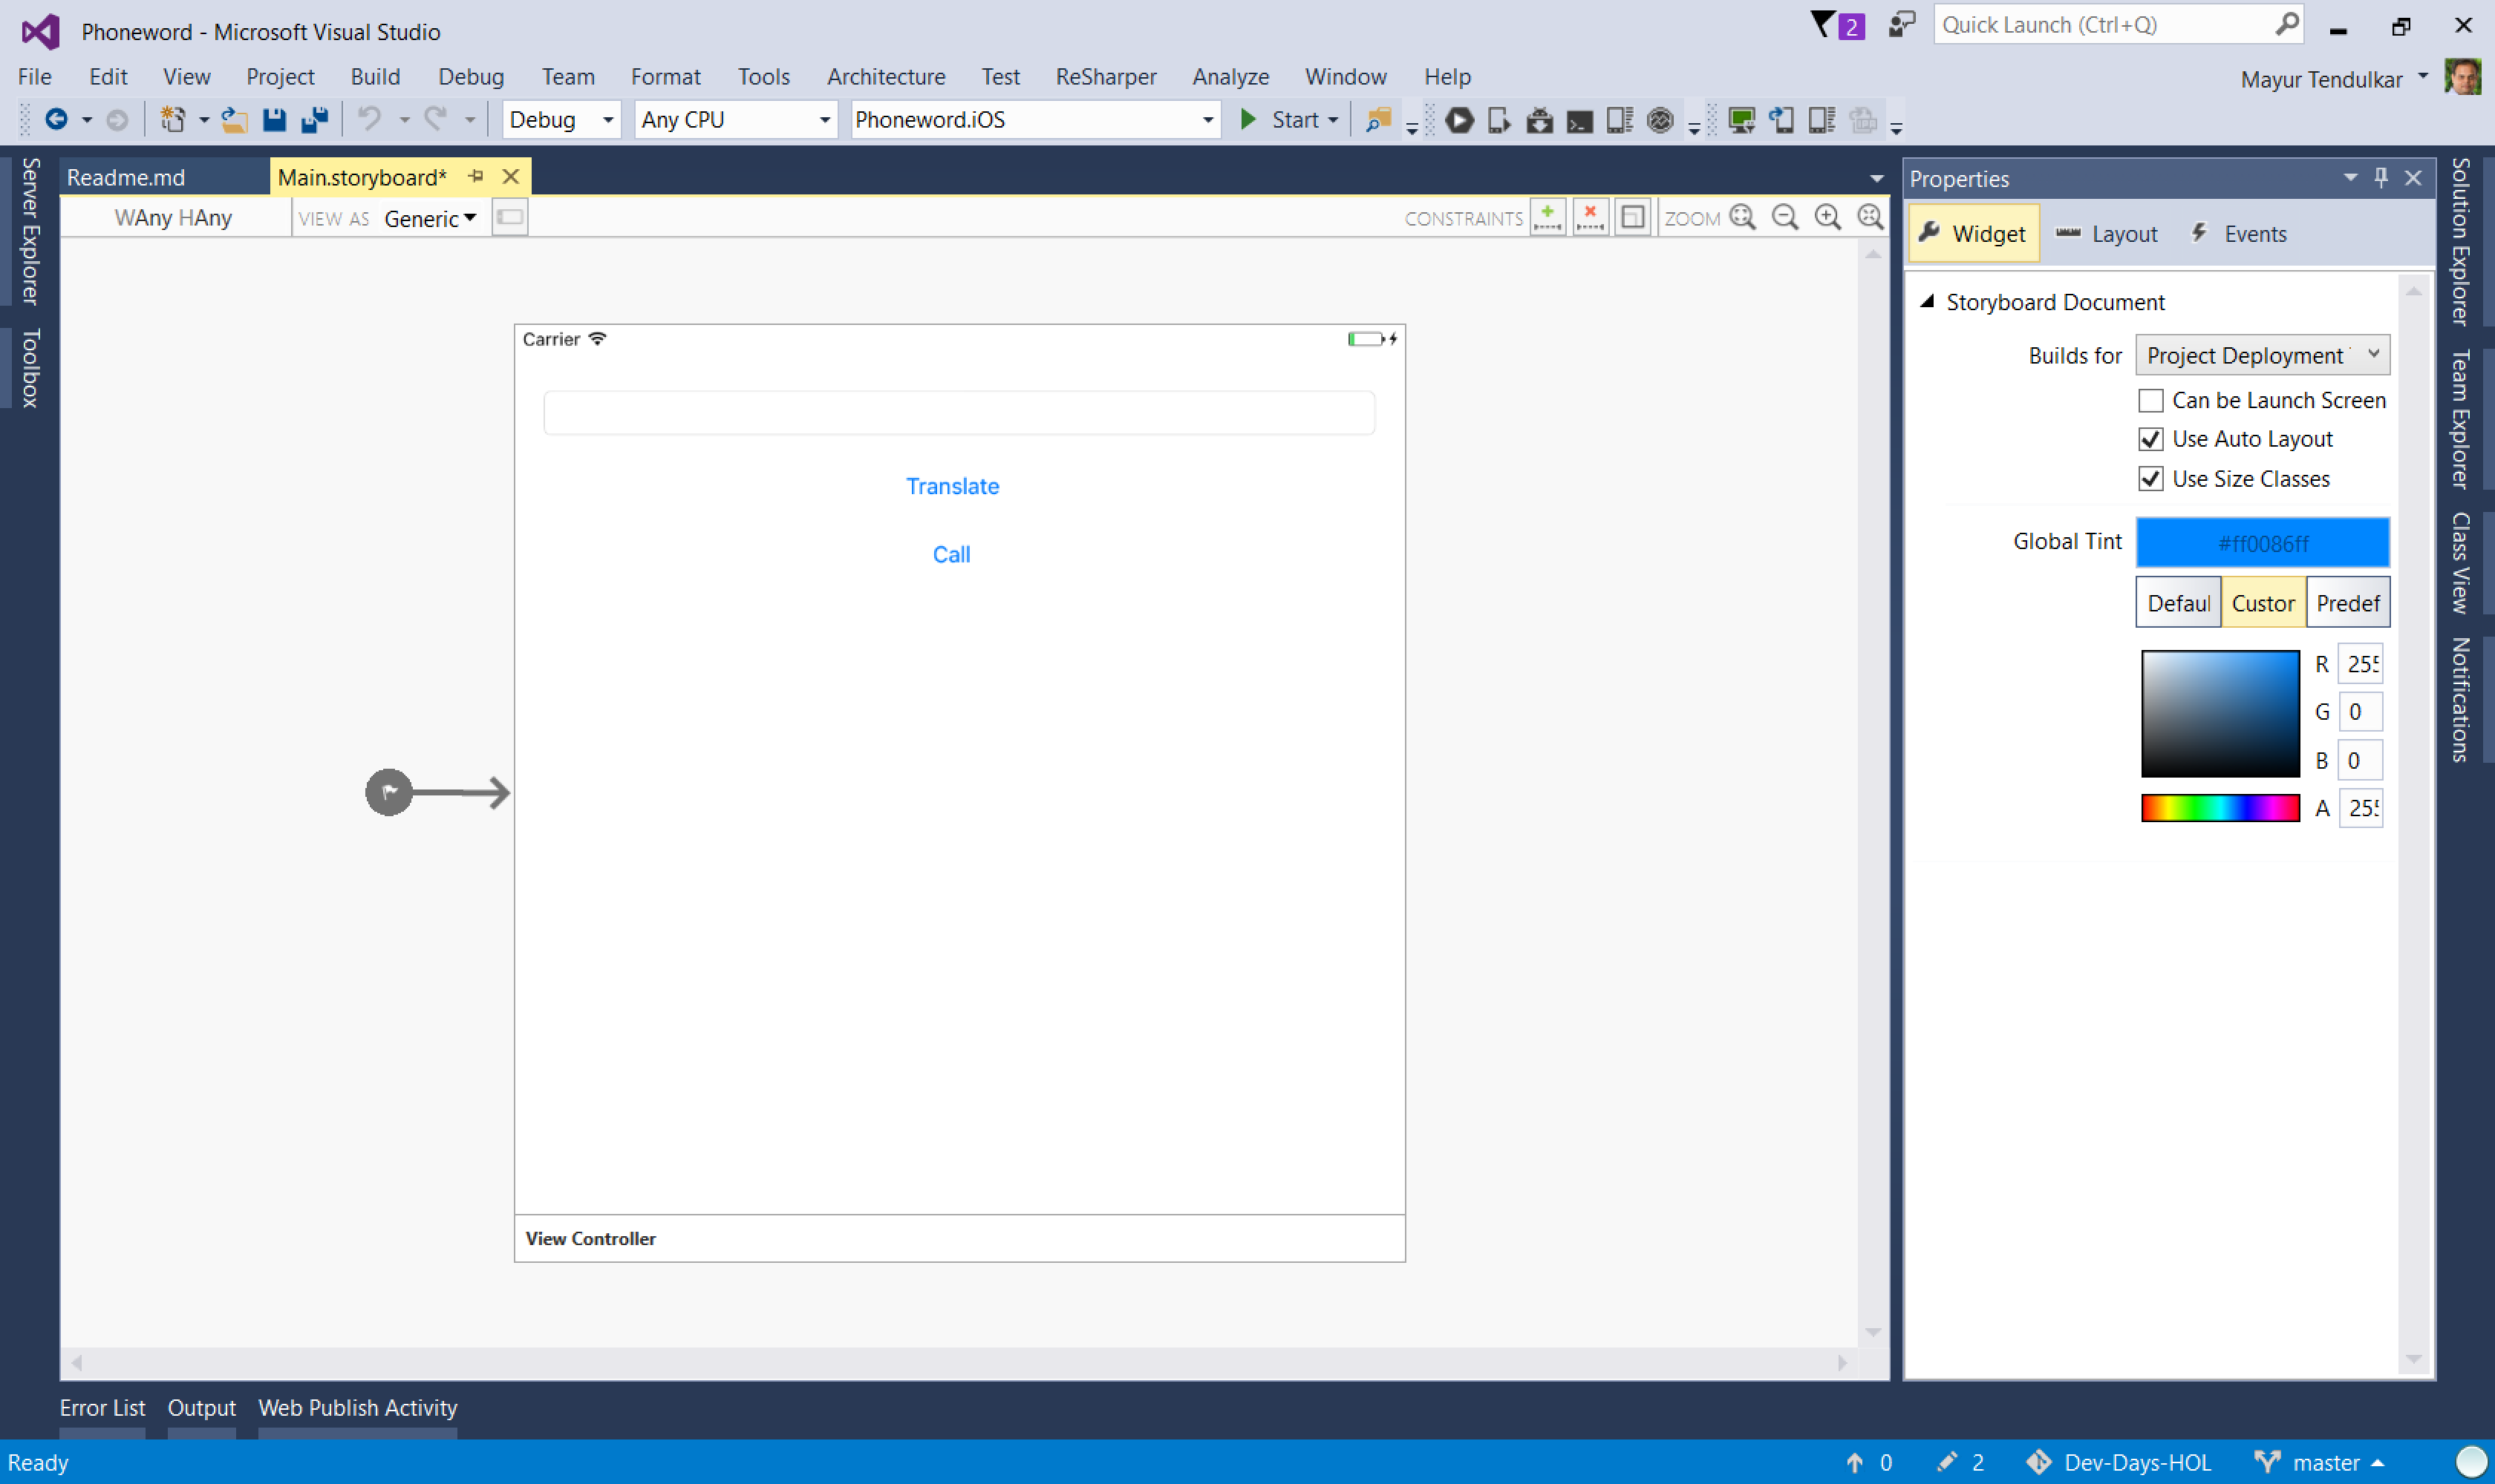
Task: Click the Global Tint color swatch
Action: [x=2262, y=543]
